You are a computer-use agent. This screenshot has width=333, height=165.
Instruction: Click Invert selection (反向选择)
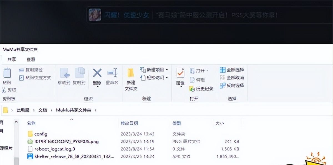click(232, 86)
